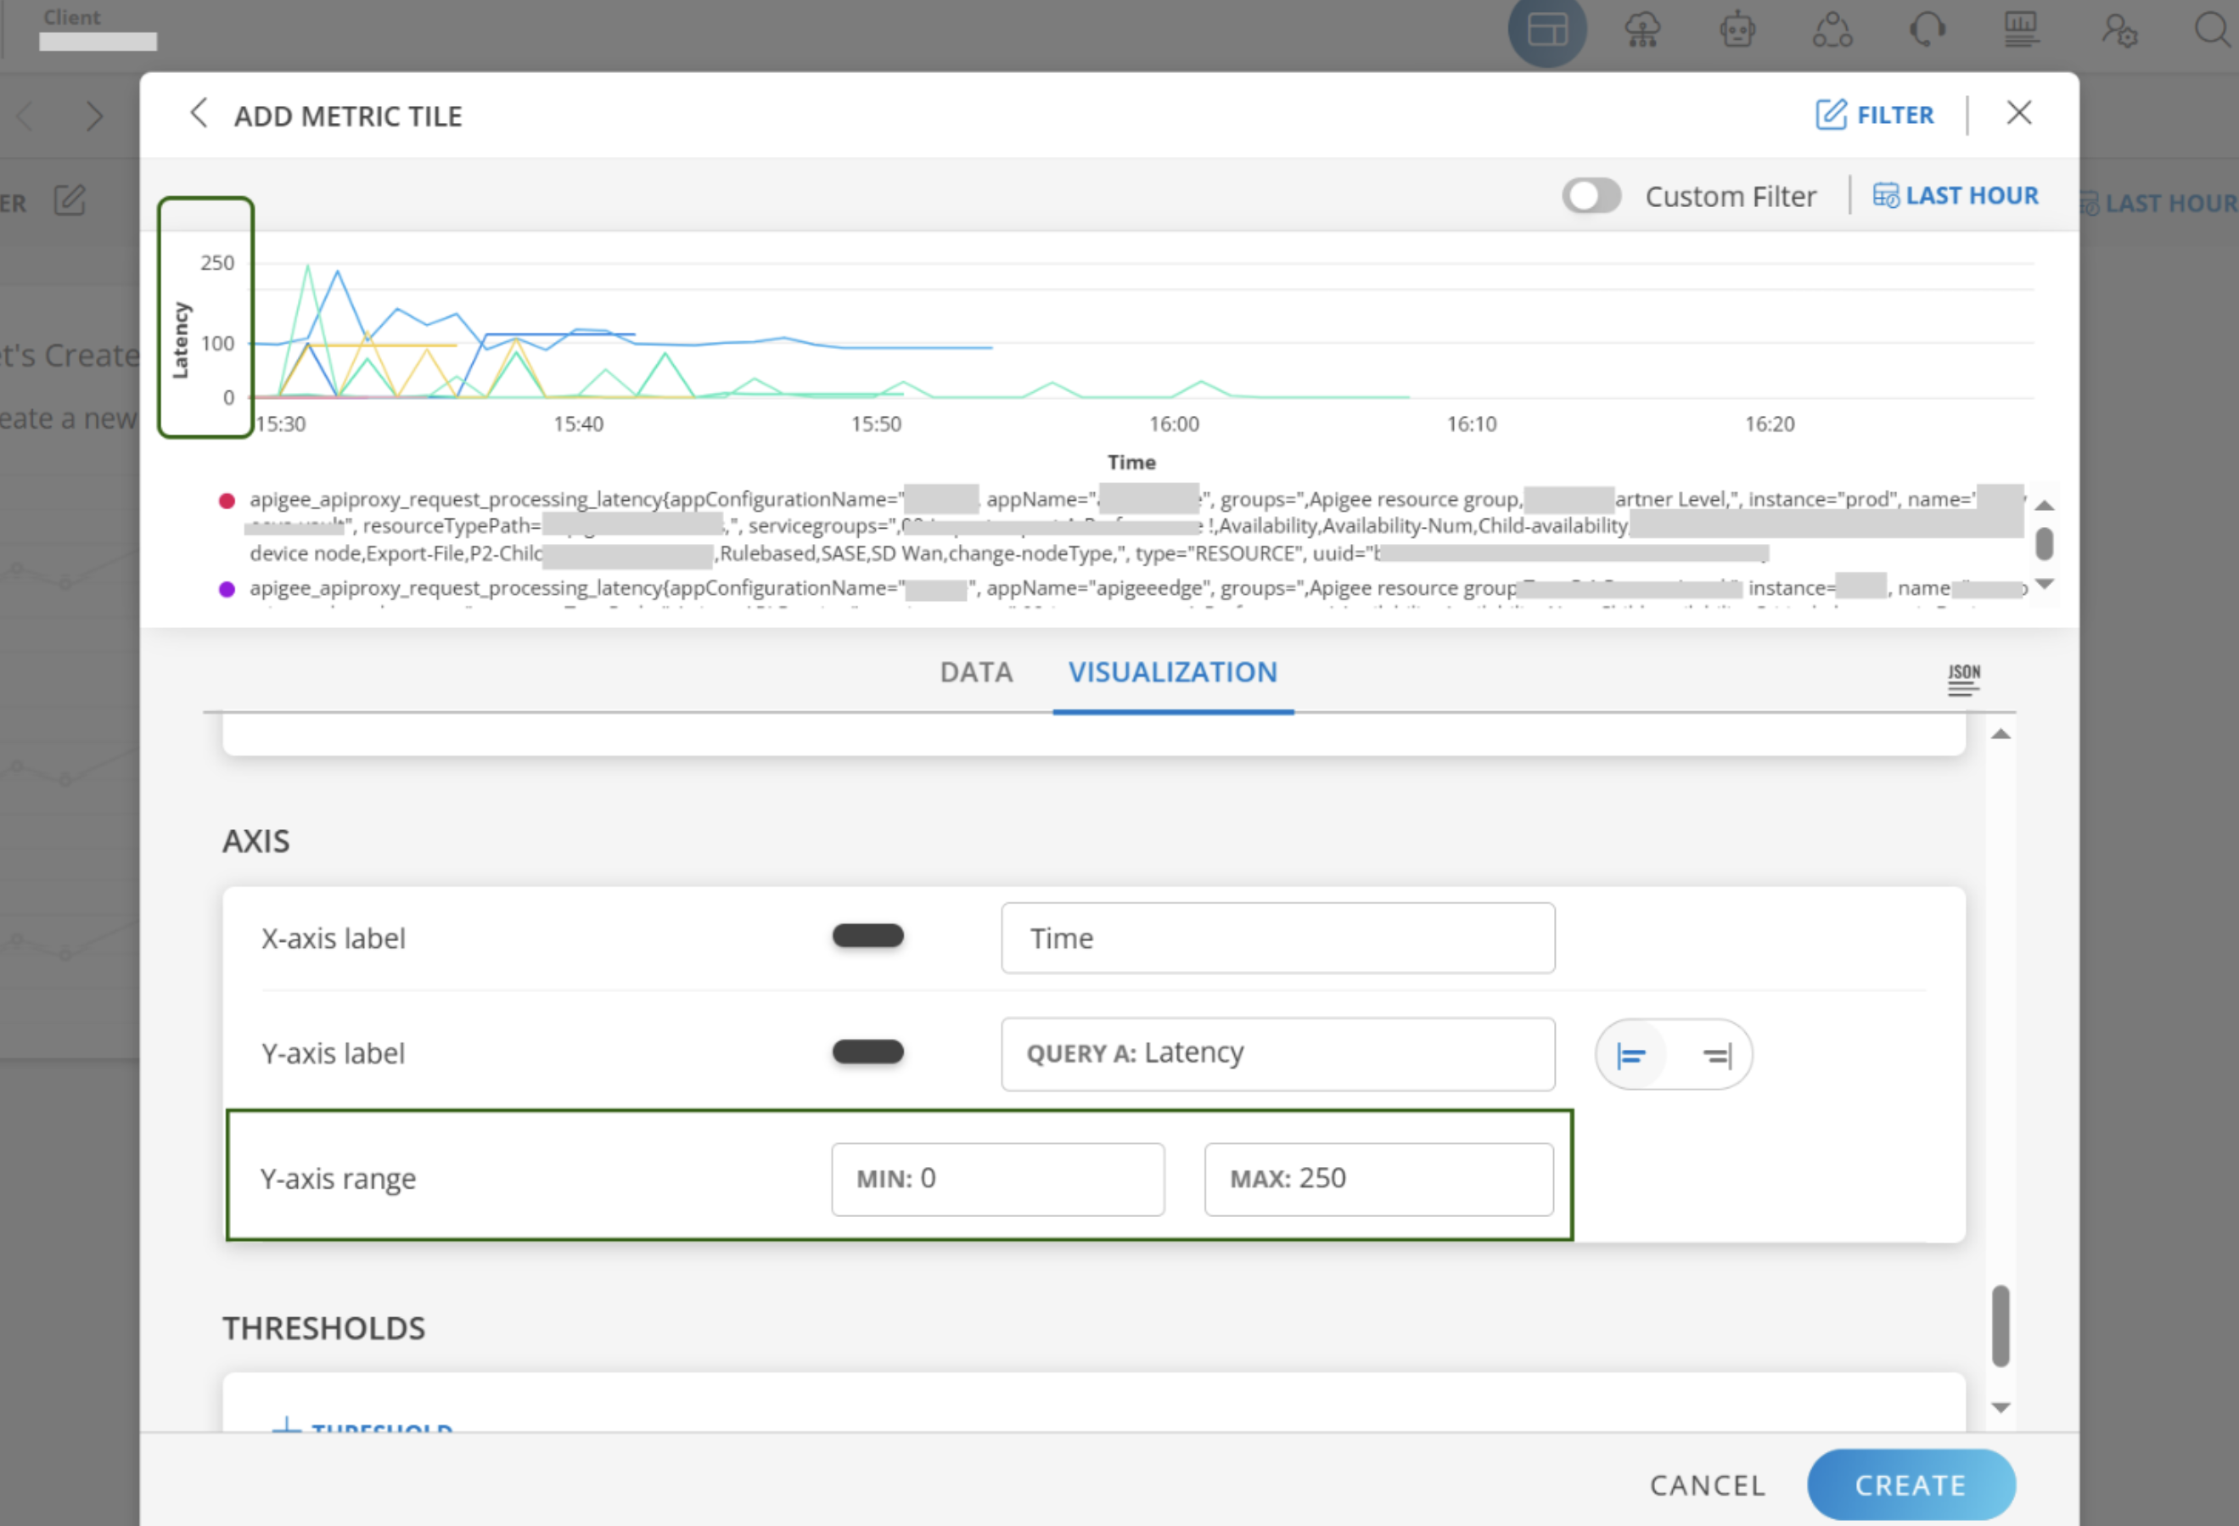Align the Y-axis to the left
Viewport: 2239px width, 1526px height.
[1631, 1056]
